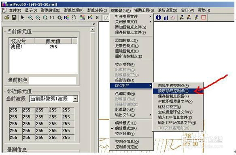Choose 控制点浏览(B)
236x155 pixels.
tap(132, 147)
